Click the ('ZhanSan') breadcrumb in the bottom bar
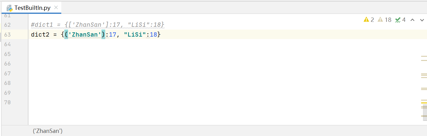427x136 pixels. 48,131
